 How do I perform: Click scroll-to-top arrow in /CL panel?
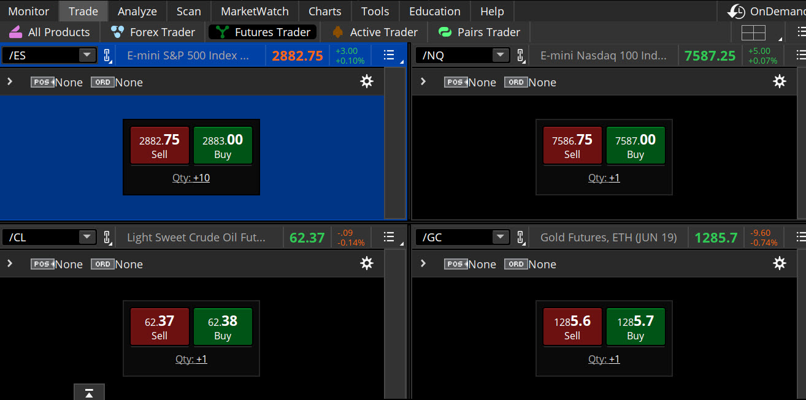[x=89, y=391]
